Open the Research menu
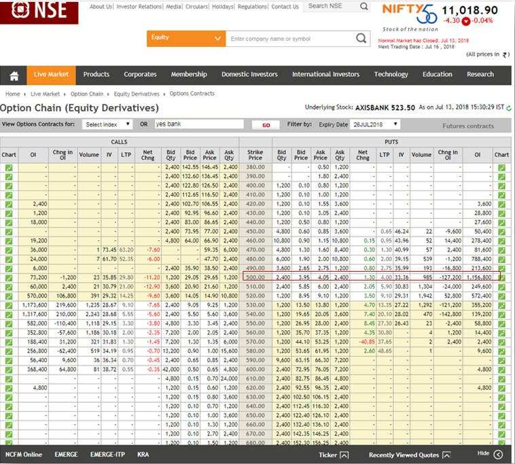The image size is (515, 464). [x=480, y=75]
